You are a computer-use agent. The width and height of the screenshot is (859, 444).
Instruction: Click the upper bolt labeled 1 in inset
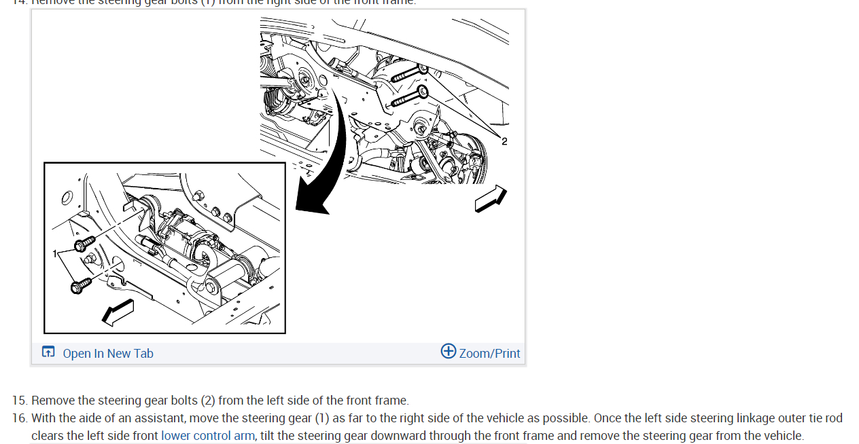84,241
